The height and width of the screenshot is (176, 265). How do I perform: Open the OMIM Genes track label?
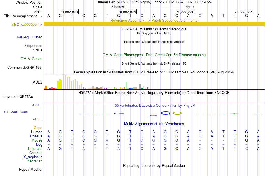coord(31,59)
